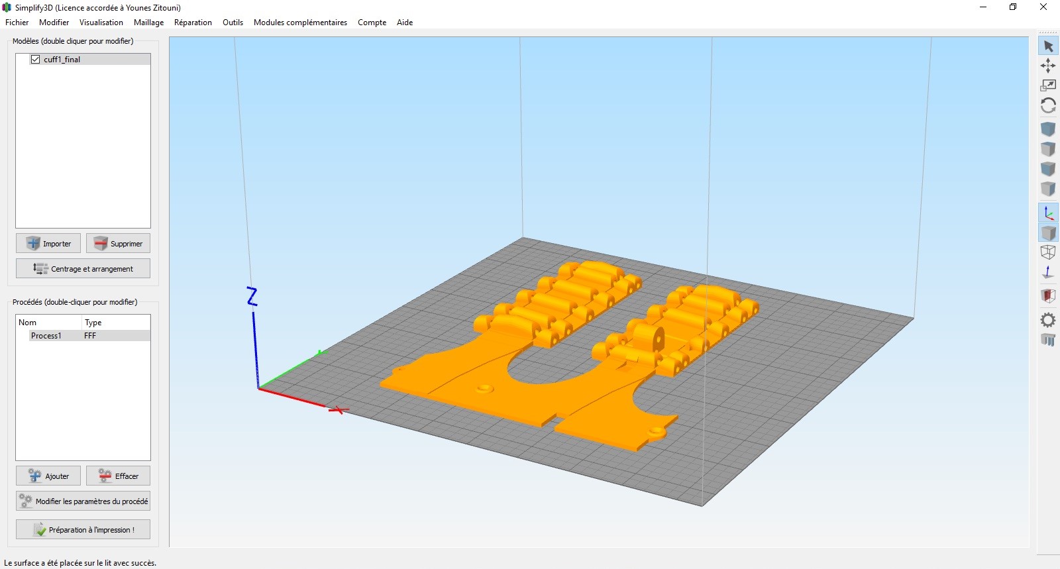Click the Ajouter process button

(x=48, y=476)
